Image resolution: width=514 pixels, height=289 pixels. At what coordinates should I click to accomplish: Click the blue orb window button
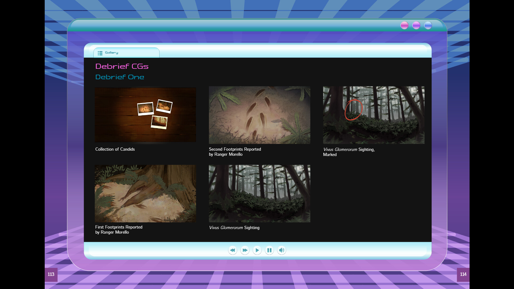428,25
